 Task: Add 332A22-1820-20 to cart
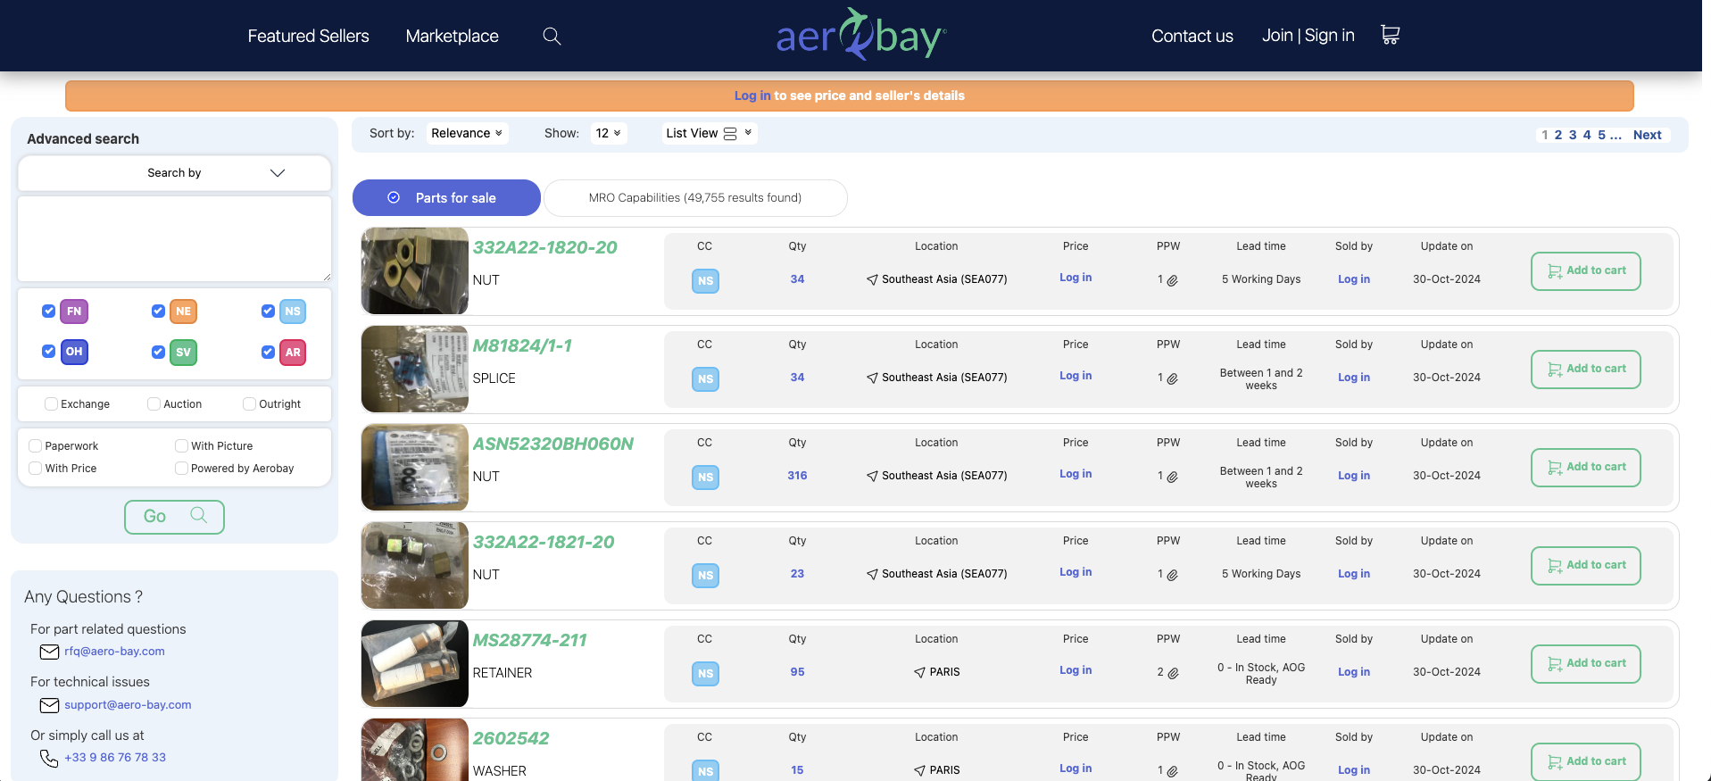tap(1585, 270)
